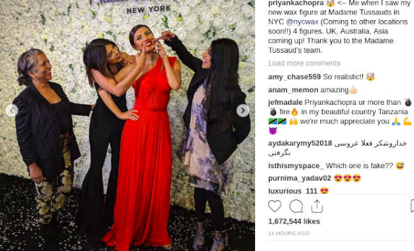Open the comment speech bubble icon
414x251 pixels.
296,206
